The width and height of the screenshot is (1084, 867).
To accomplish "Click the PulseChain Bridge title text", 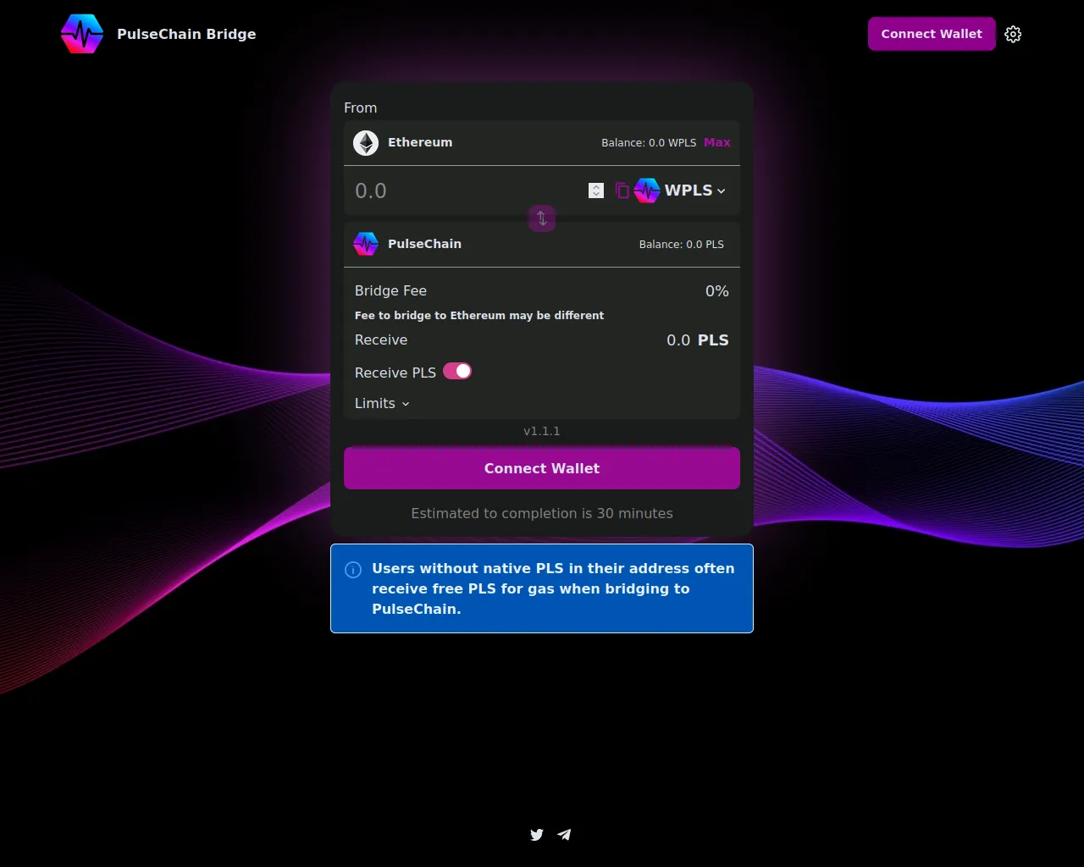I will point(186,34).
